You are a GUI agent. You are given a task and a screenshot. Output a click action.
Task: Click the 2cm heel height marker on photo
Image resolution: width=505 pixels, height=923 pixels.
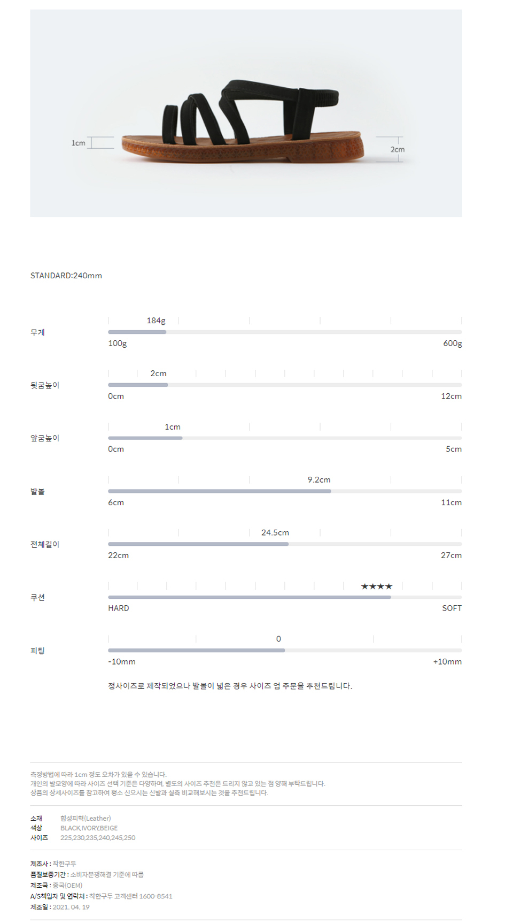coord(397,149)
